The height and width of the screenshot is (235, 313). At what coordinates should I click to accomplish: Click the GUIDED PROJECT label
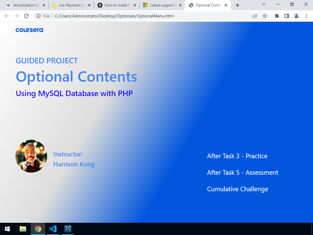coord(47,61)
